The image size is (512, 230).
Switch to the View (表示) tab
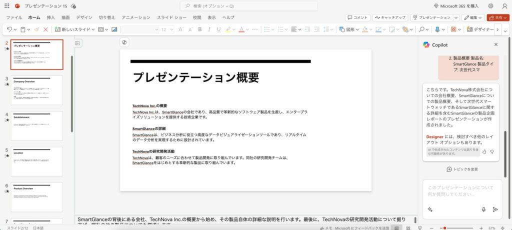click(x=212, y=17)
